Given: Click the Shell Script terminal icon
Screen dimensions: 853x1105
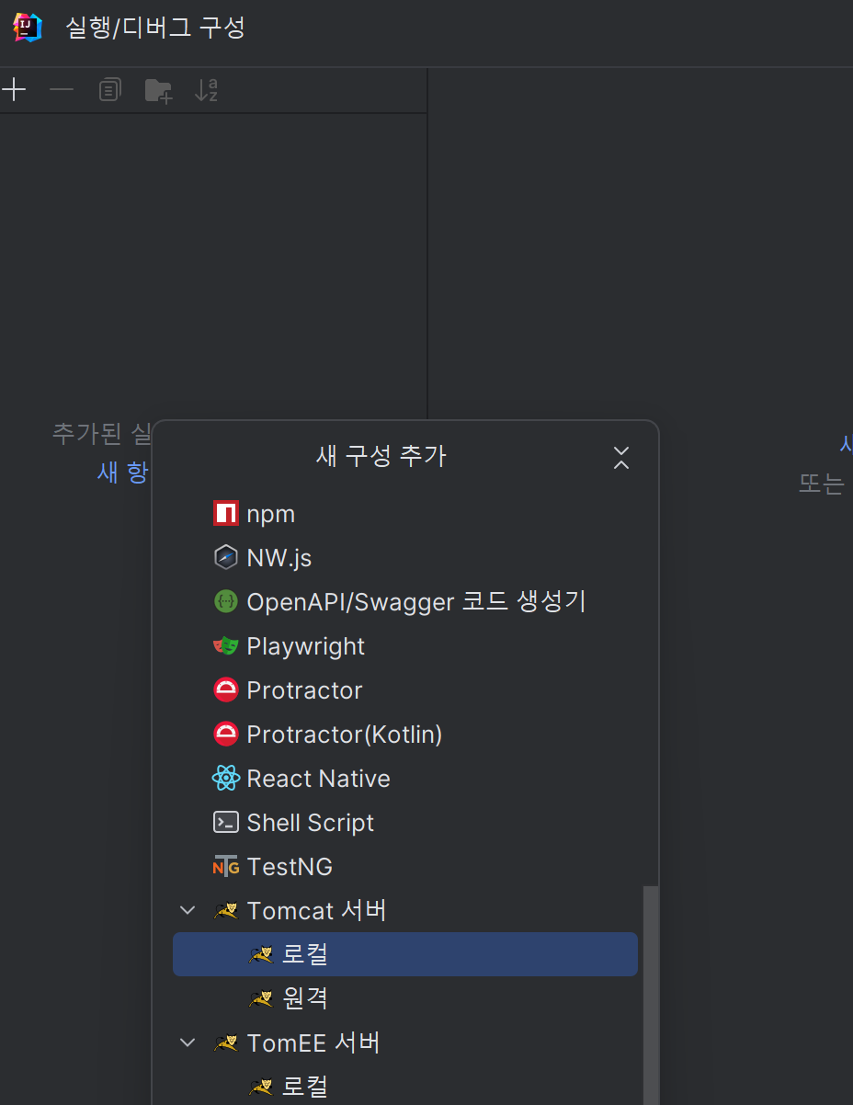Looking at the screenshot, I should [x=226, y=823].
